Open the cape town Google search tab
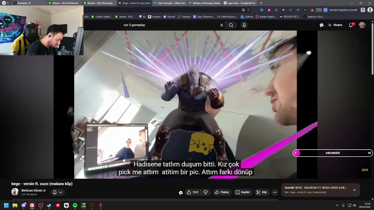Screen dimensions: 374x210 pyautogui.click(x=239, y=3)
